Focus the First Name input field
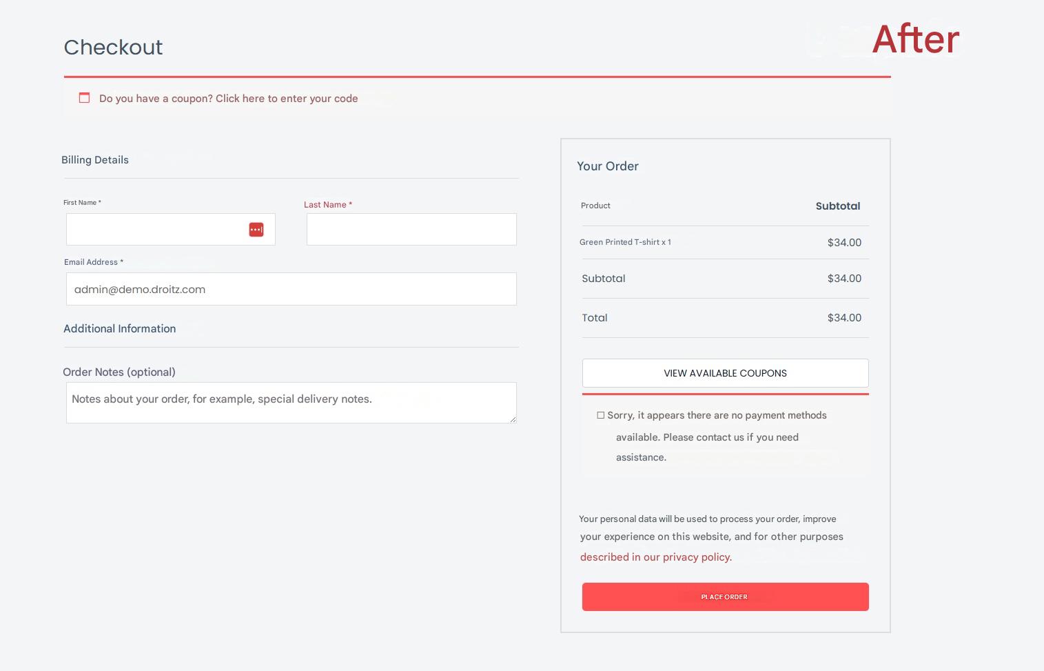Screen dimensions: 1044x671 click(x=156, y=230)
